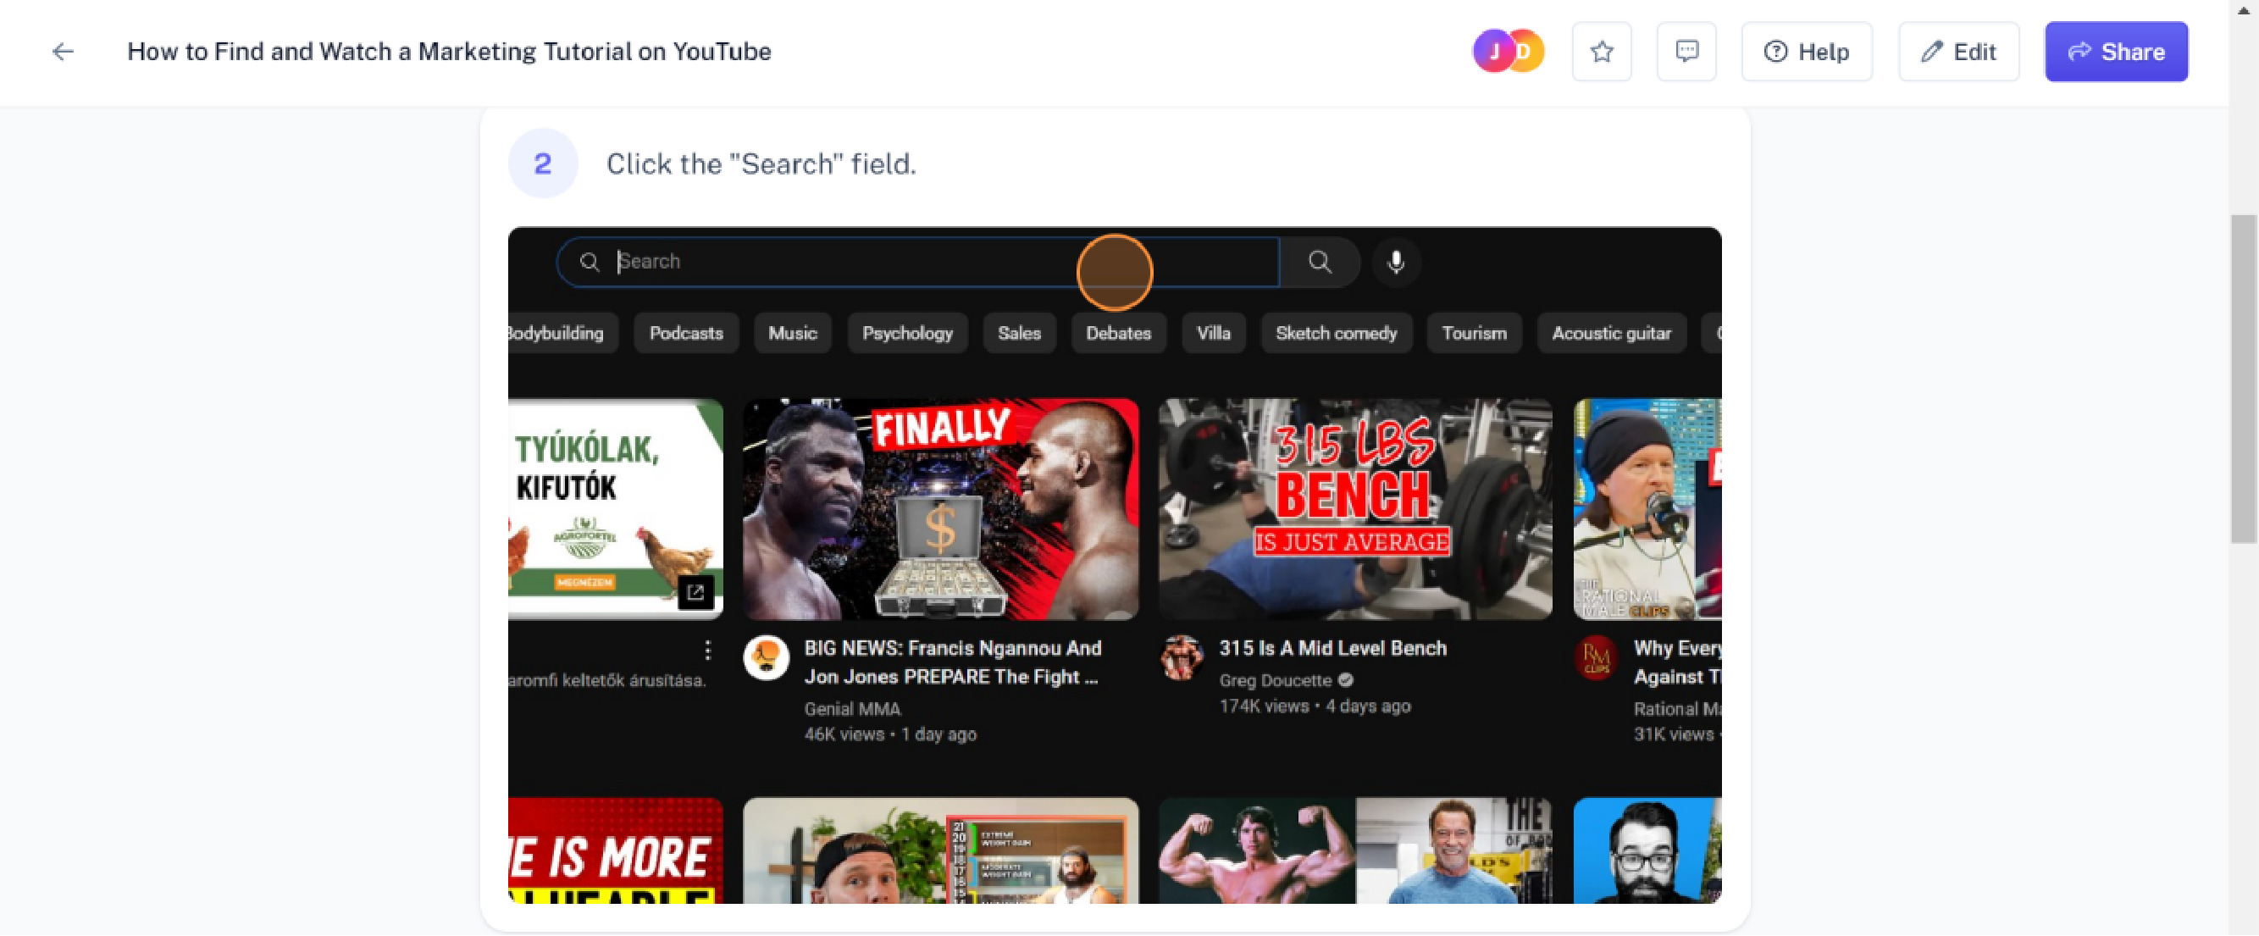2259x936 pixels.
Task: Expand the user avatar initials menu
Action: (x=1507, y=52)
